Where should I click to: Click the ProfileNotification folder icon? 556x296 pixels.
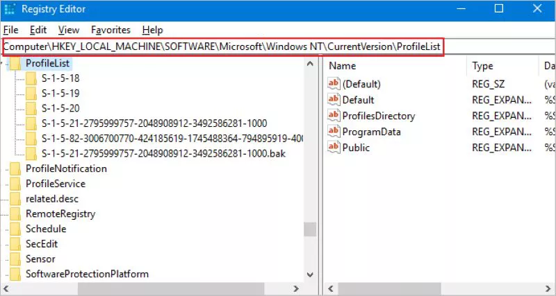tap(15, 169)
